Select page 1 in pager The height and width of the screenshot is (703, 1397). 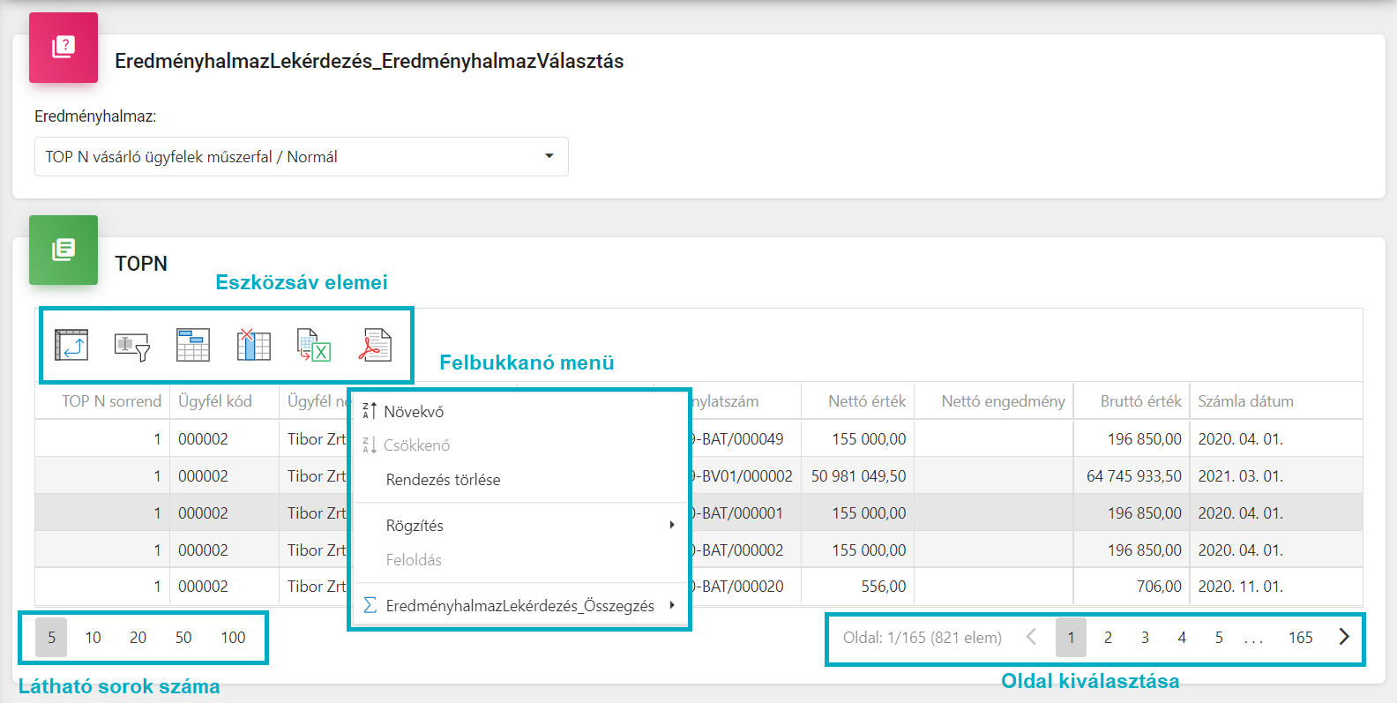pyautogui.click(x=1071, y=637)
